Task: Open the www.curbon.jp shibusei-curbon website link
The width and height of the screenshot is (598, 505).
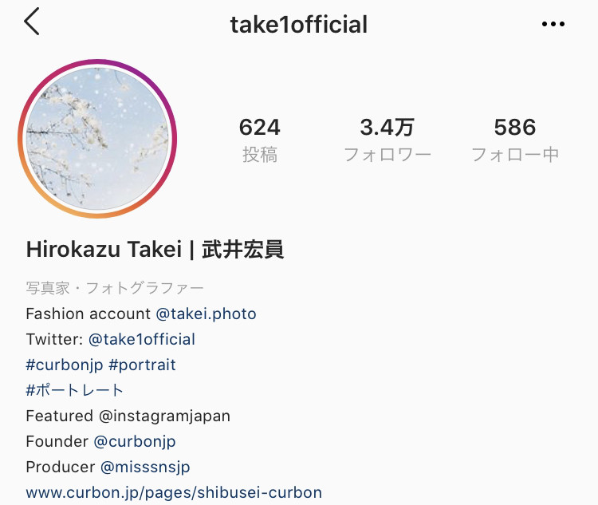Action: point(174,493)
